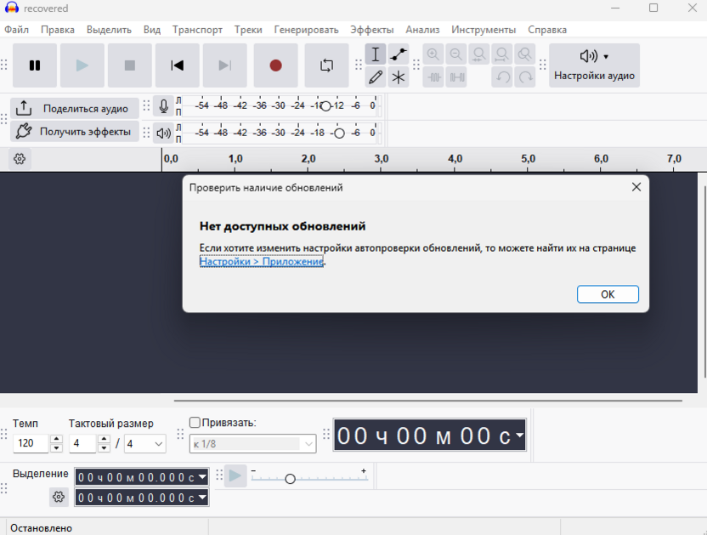
Task: Open time signature denominator dropdown
Action: point(145,443)
